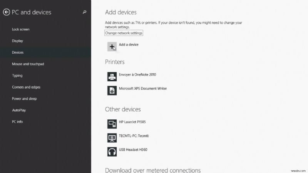Viewport: 308px width, 173px height.
Task: Click the PC and devices title
Action: [32, 12]
